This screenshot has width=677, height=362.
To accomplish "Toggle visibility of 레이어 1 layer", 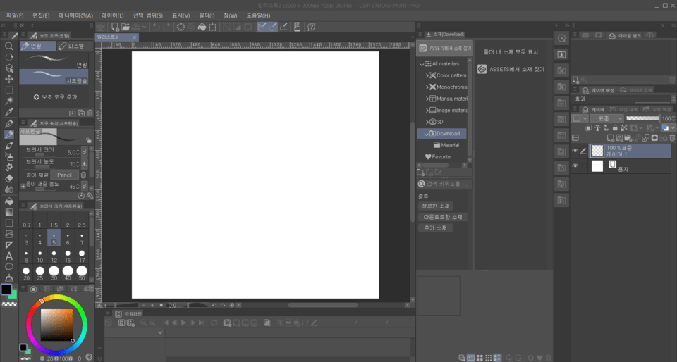I will coord(575,151).
